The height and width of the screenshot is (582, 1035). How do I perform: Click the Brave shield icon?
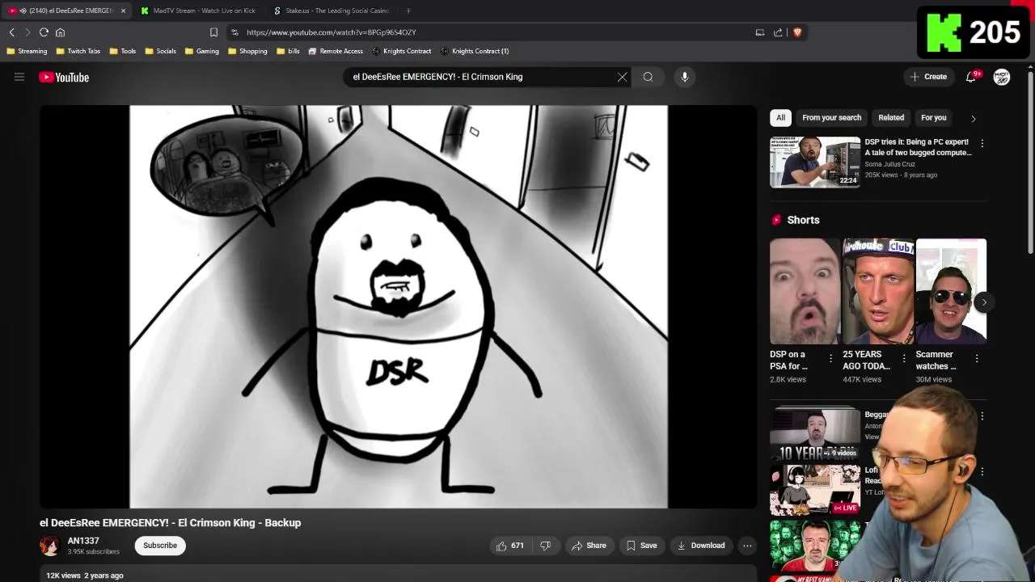point(797,32)
